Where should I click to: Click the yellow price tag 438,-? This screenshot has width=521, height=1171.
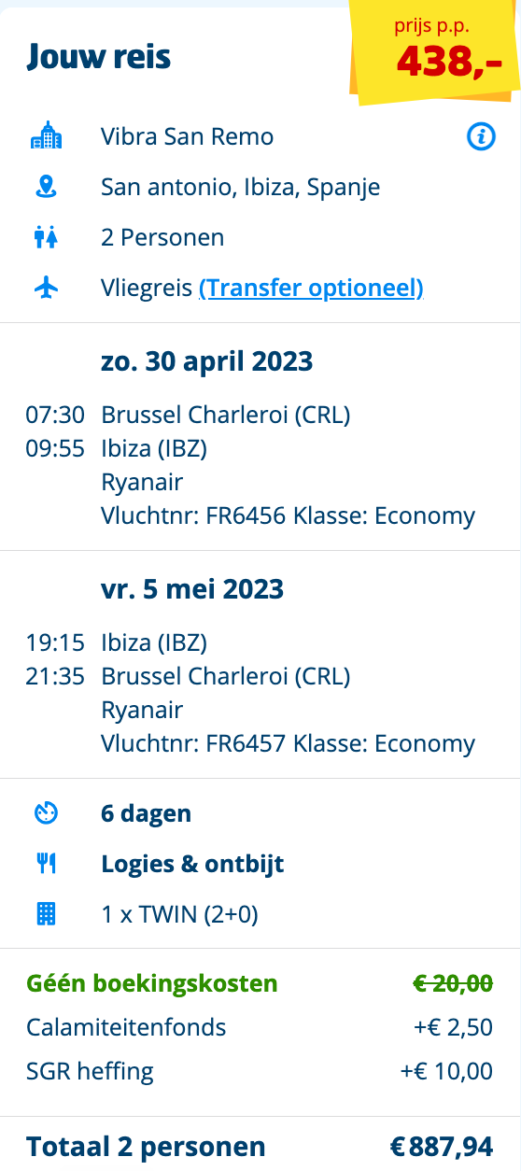436,54
